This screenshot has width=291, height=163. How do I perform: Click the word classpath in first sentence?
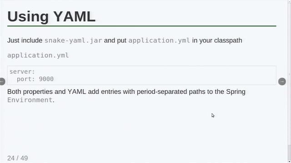click(228, 40)
